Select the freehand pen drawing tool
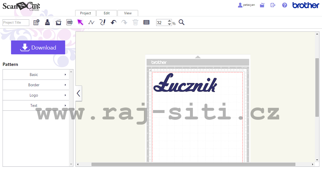The height and width of the screenshot is (169, 322). (x=102, y=23)
